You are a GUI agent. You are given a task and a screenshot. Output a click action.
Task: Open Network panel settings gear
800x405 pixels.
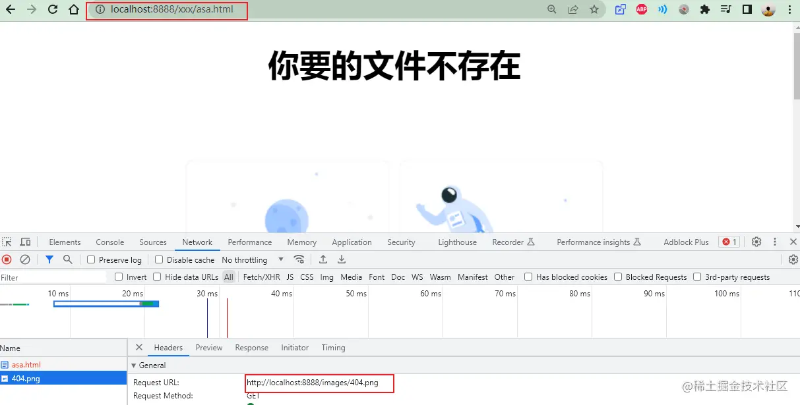(793, 259)
